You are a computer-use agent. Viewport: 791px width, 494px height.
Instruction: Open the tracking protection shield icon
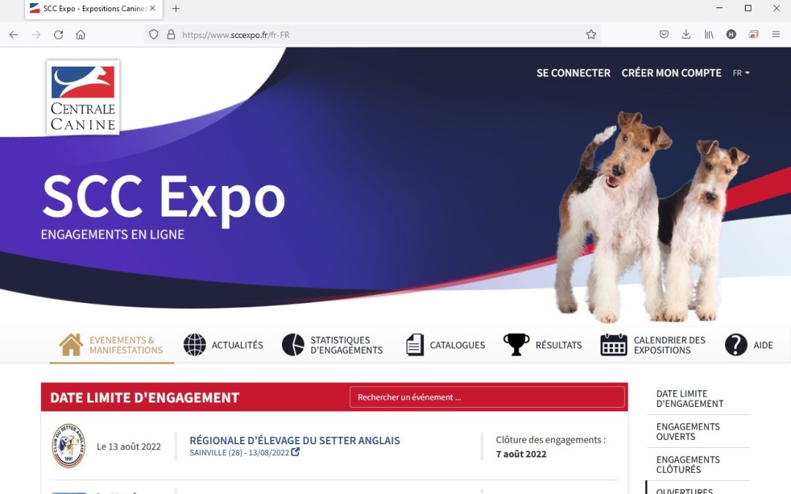154,34
